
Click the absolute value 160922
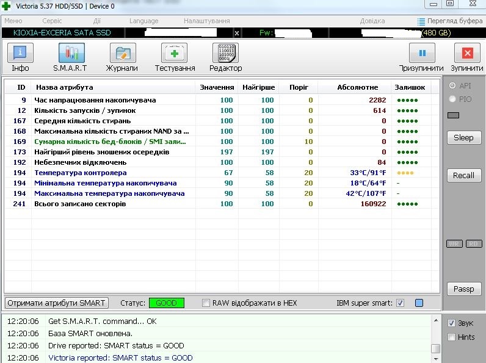pos(373,204)
